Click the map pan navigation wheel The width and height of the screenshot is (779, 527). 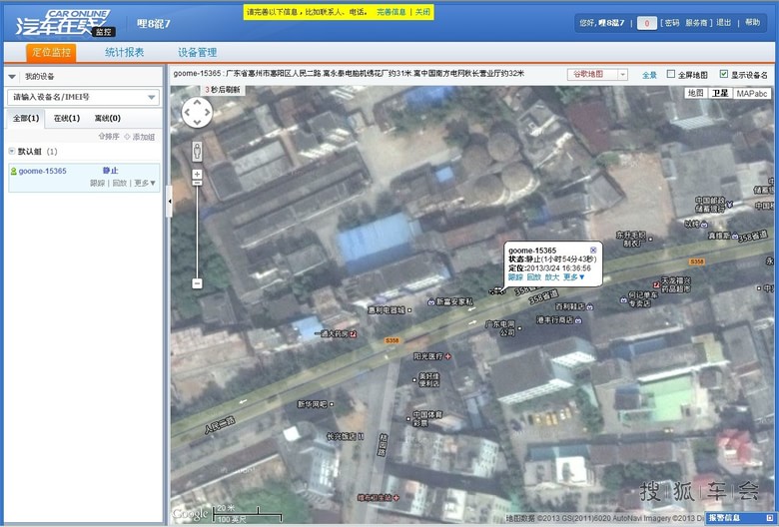(197, 113)
